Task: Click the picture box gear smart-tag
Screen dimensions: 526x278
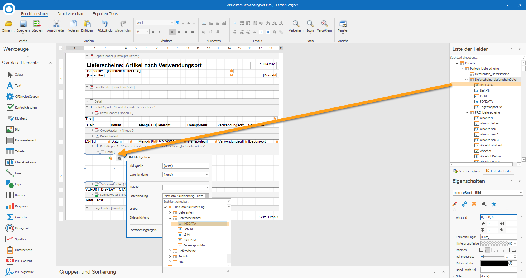Action: tap(119, 158)
